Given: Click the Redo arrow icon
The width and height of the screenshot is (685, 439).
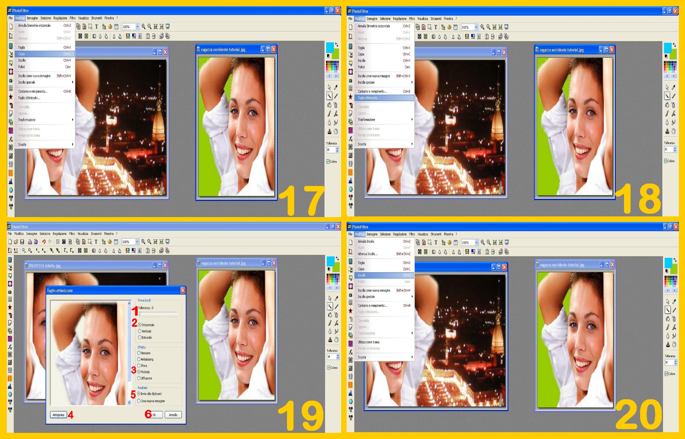Looking at the screenshot, I should [50, 242].
